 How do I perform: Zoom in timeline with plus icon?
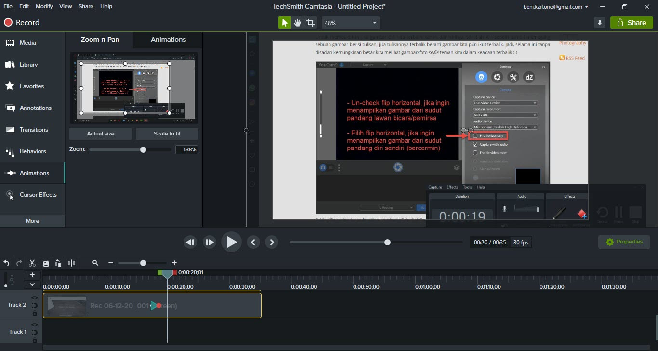click(x=174, y=263)
